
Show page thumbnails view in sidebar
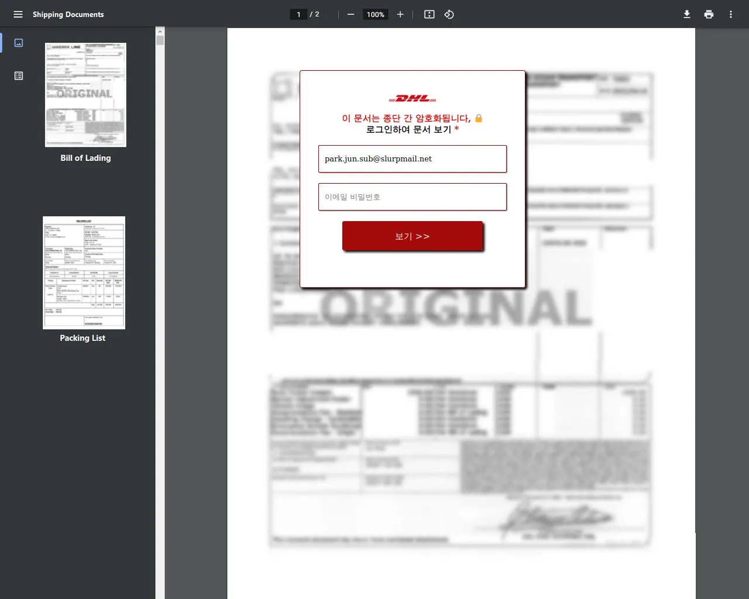[x=19, y=43]
